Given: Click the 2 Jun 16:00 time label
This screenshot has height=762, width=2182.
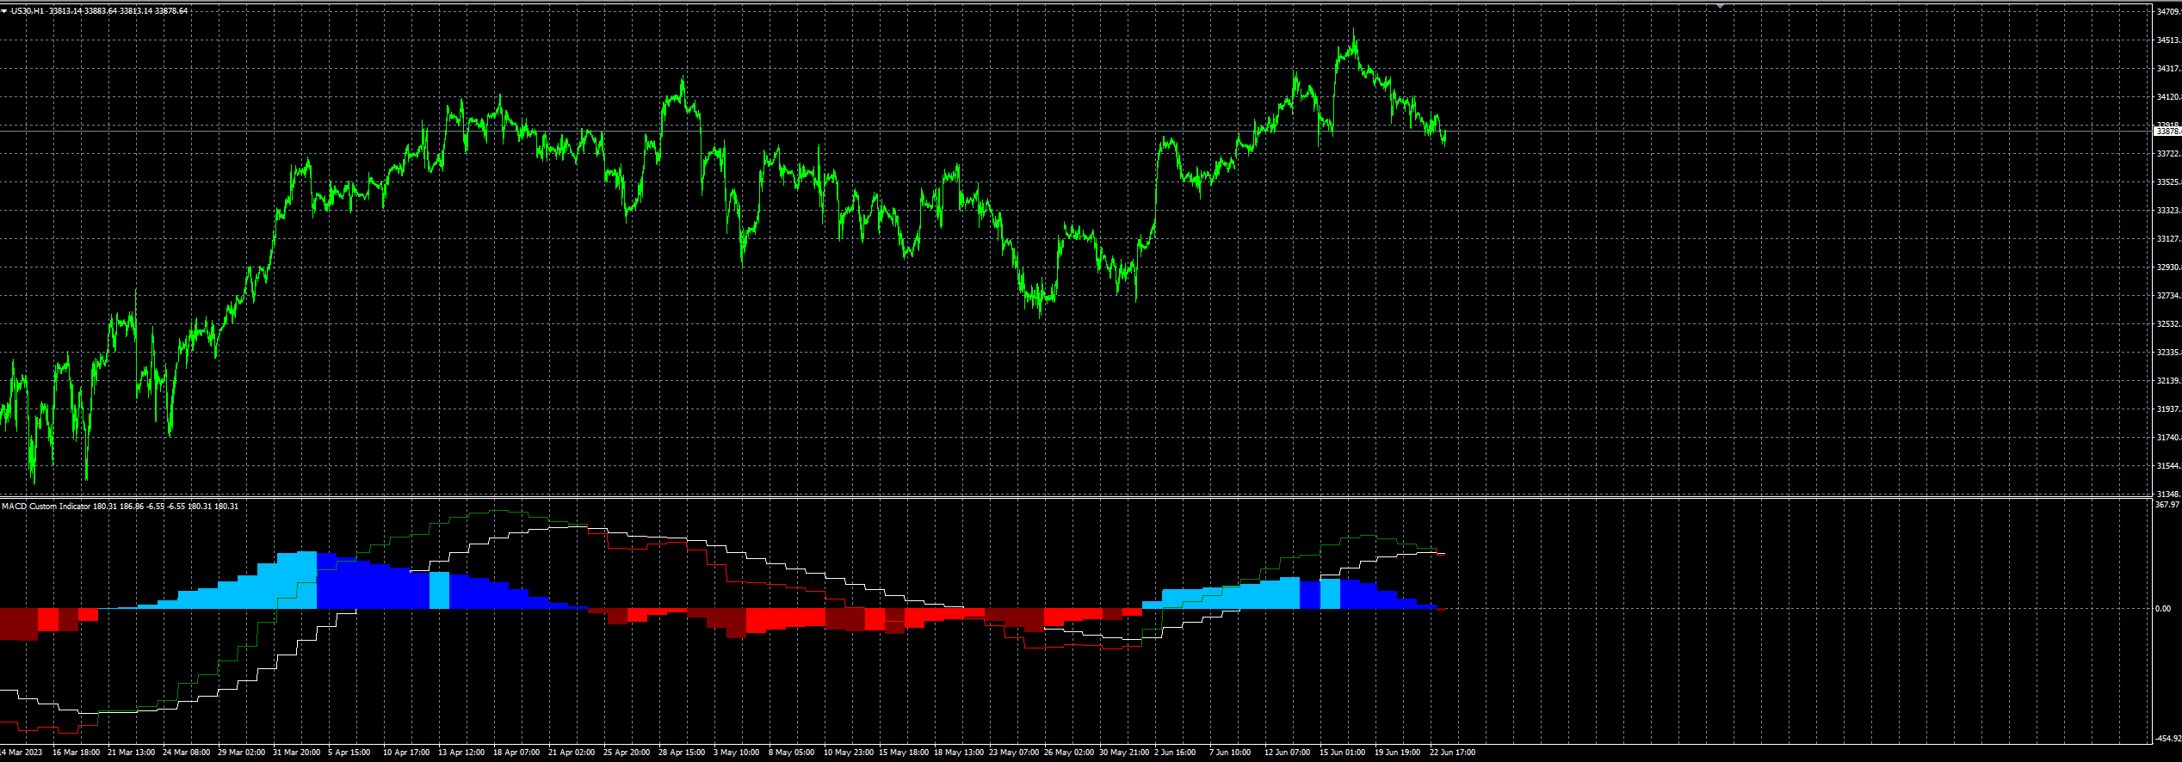Looking at the screenshot, I should click(x=1175, y=753).
